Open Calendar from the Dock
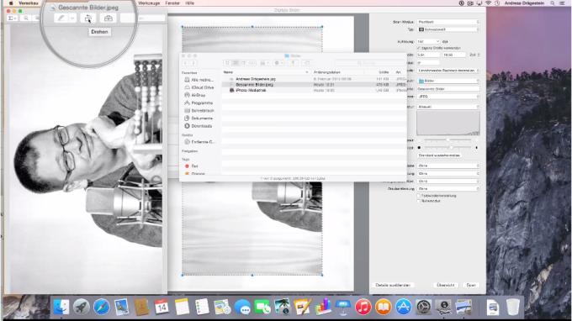The image size is (572, 321). point(162,307)
